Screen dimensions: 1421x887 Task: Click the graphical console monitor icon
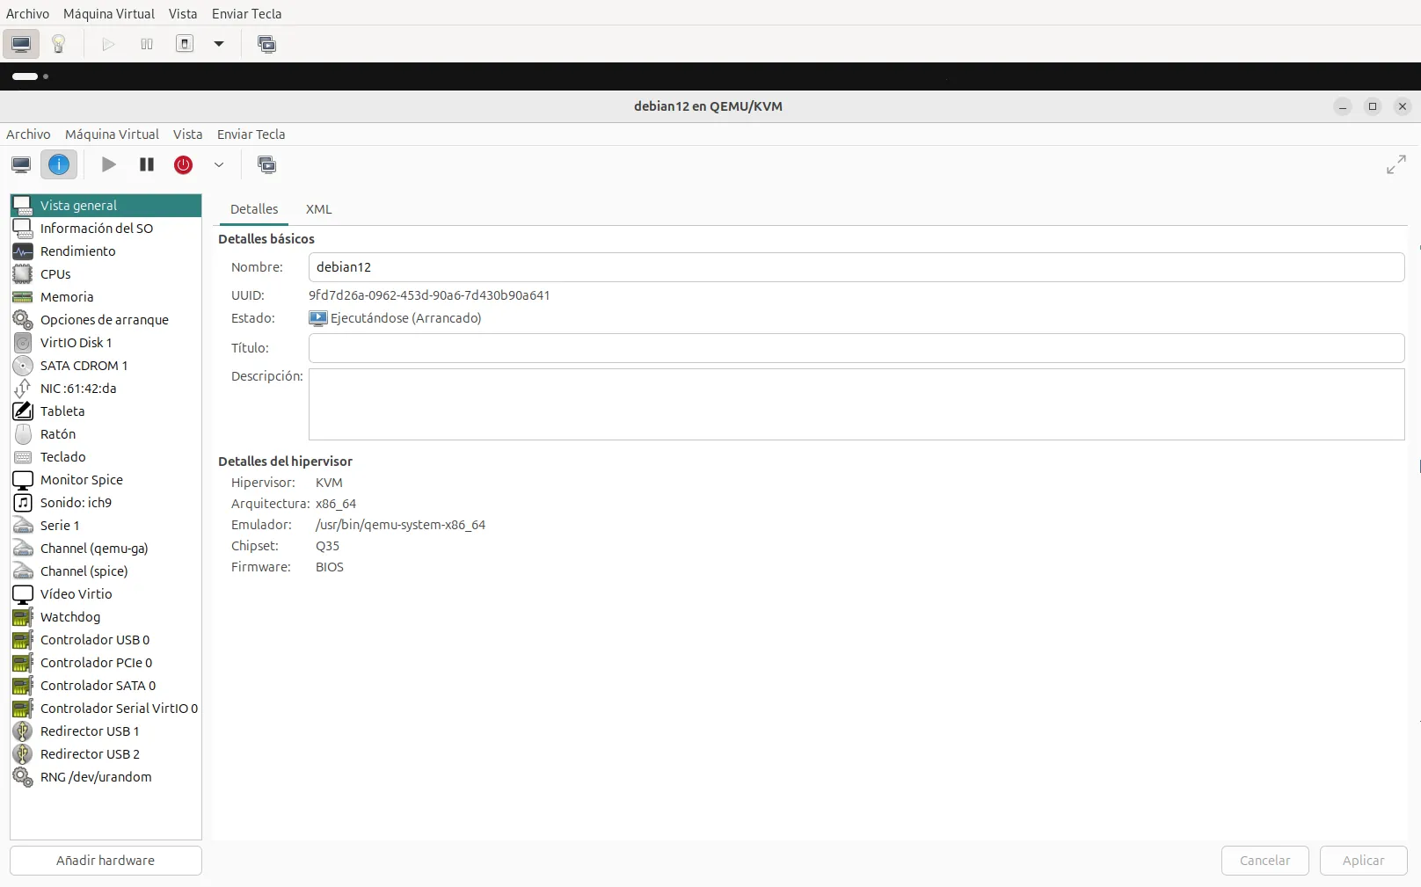(x=21, y=164)
